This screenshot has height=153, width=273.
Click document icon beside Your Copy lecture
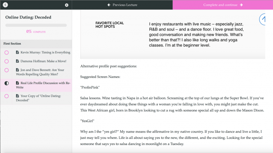(17, 96)
